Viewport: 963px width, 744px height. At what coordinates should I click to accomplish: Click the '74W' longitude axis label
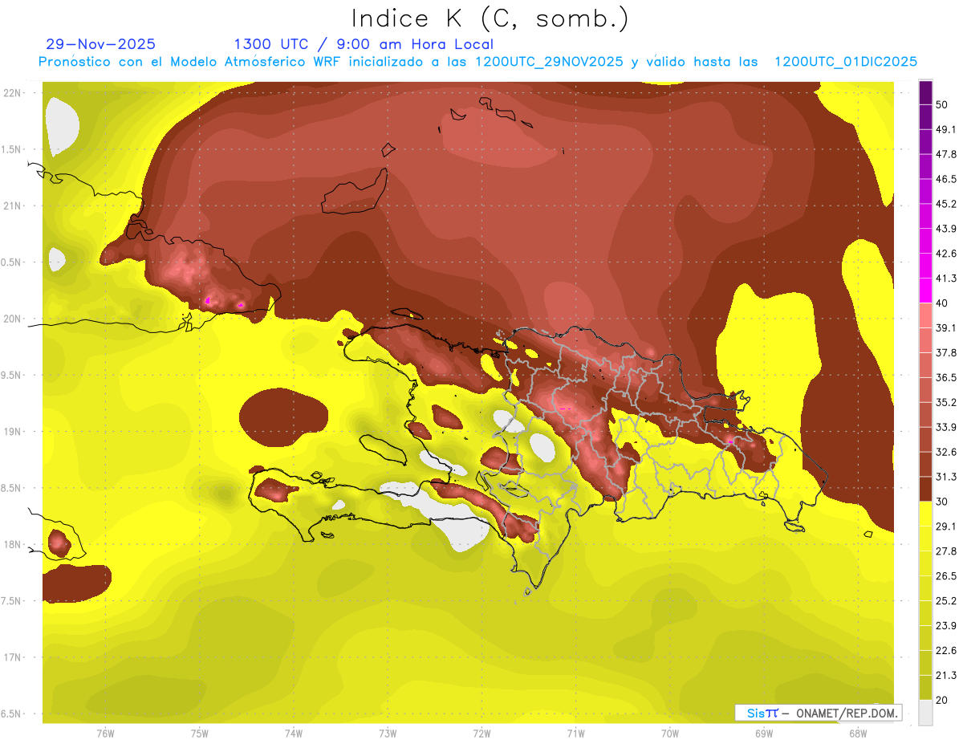[293, 734]
